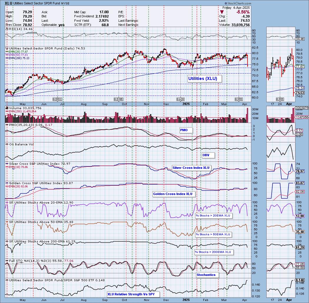
Task: Select the Prev Close value 78.92
Action: coord(27,25)
